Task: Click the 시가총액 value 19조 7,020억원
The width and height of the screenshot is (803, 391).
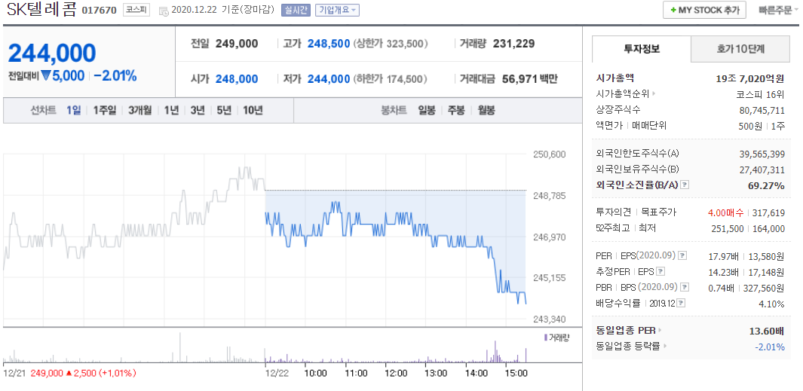Action: click(x=750, y=79)
